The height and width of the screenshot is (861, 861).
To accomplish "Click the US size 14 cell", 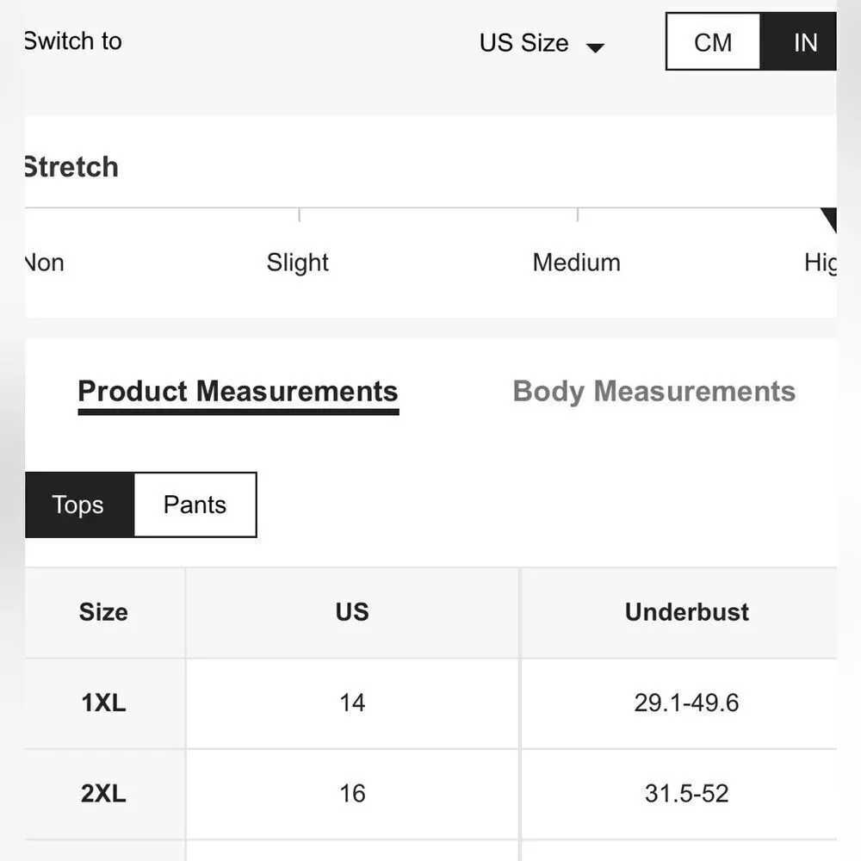I will [352, 703].
